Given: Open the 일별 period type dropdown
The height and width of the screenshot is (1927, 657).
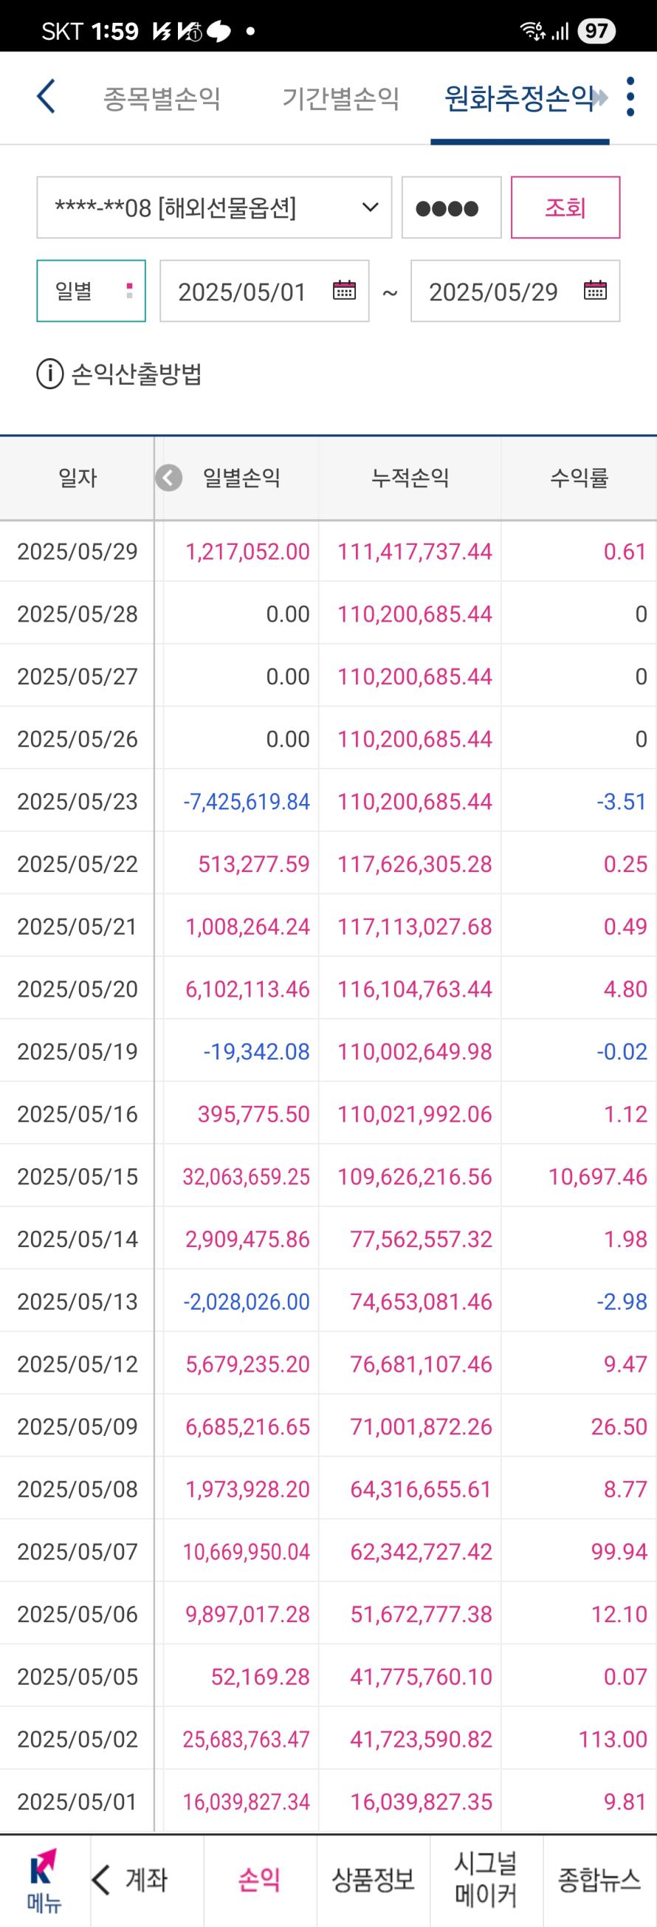Looking at the screenshot, I should coord(92,291).
